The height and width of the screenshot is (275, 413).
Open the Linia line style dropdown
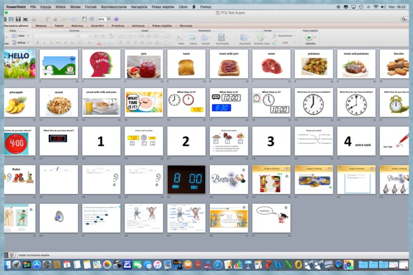tap(295, 42)
